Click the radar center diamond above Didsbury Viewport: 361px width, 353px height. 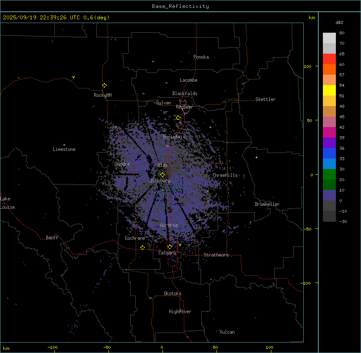(162, 175)
